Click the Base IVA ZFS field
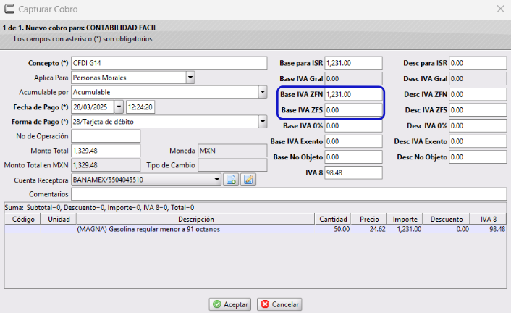The width and height of the screenshot is (511, 313). point(353,110)
